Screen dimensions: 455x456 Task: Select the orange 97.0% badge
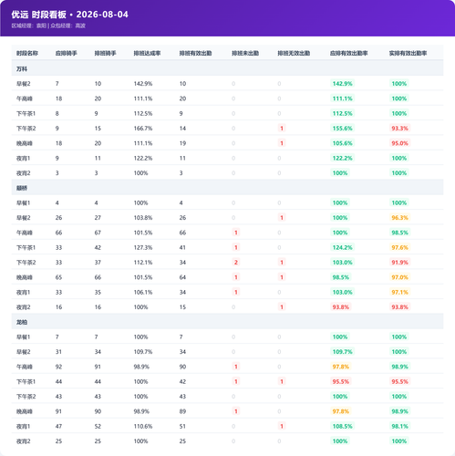coord(399,277)
